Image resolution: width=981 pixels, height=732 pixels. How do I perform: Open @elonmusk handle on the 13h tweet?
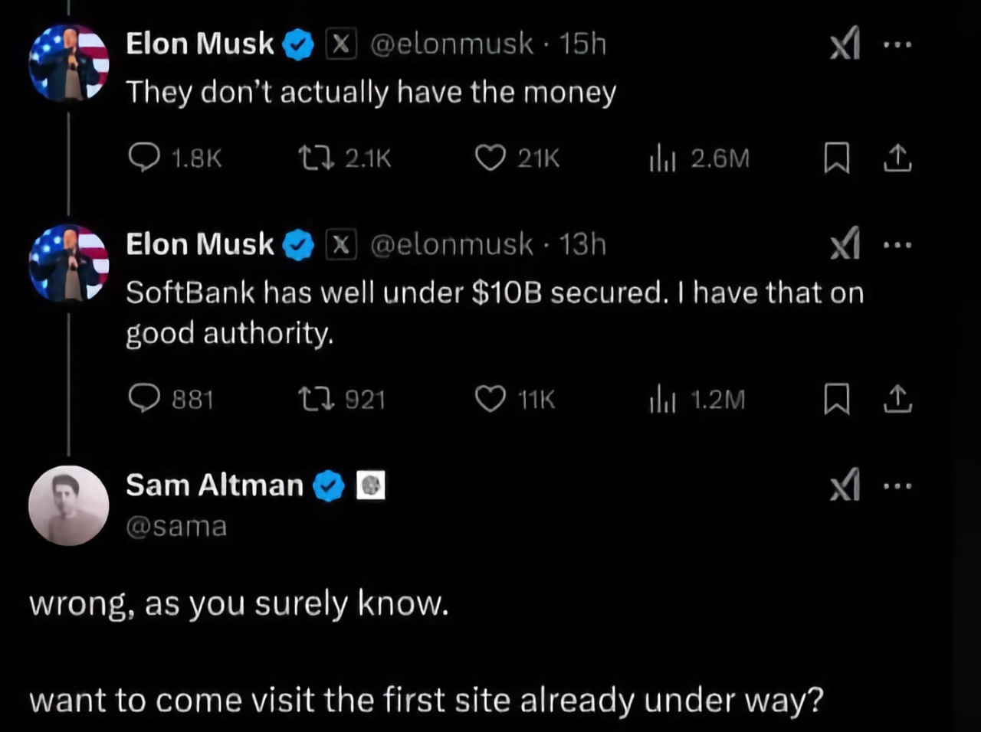coord(451,245)
